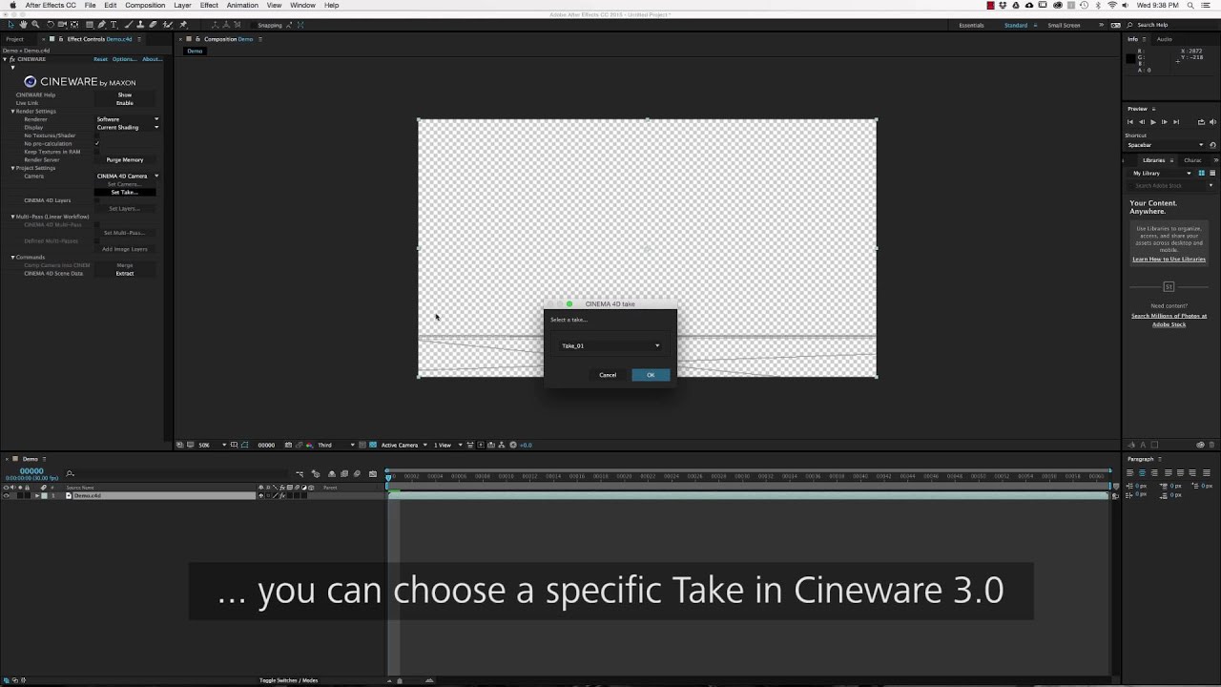Screen dimensions: 1221x687
Task: Toggle the CINEWARE fx effect switch
Action: 11,59
